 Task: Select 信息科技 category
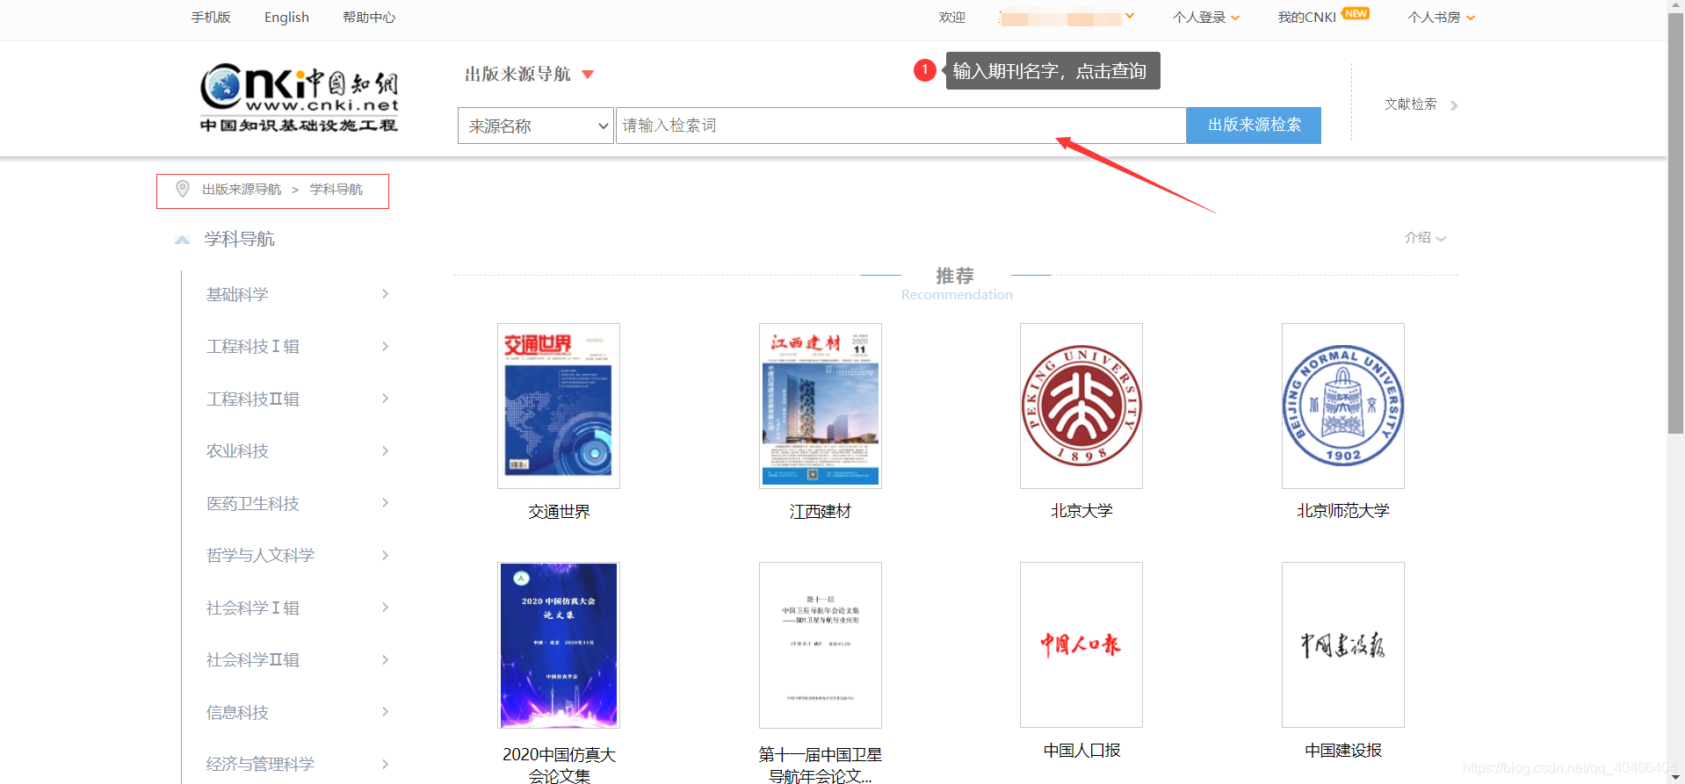point(237,713)
